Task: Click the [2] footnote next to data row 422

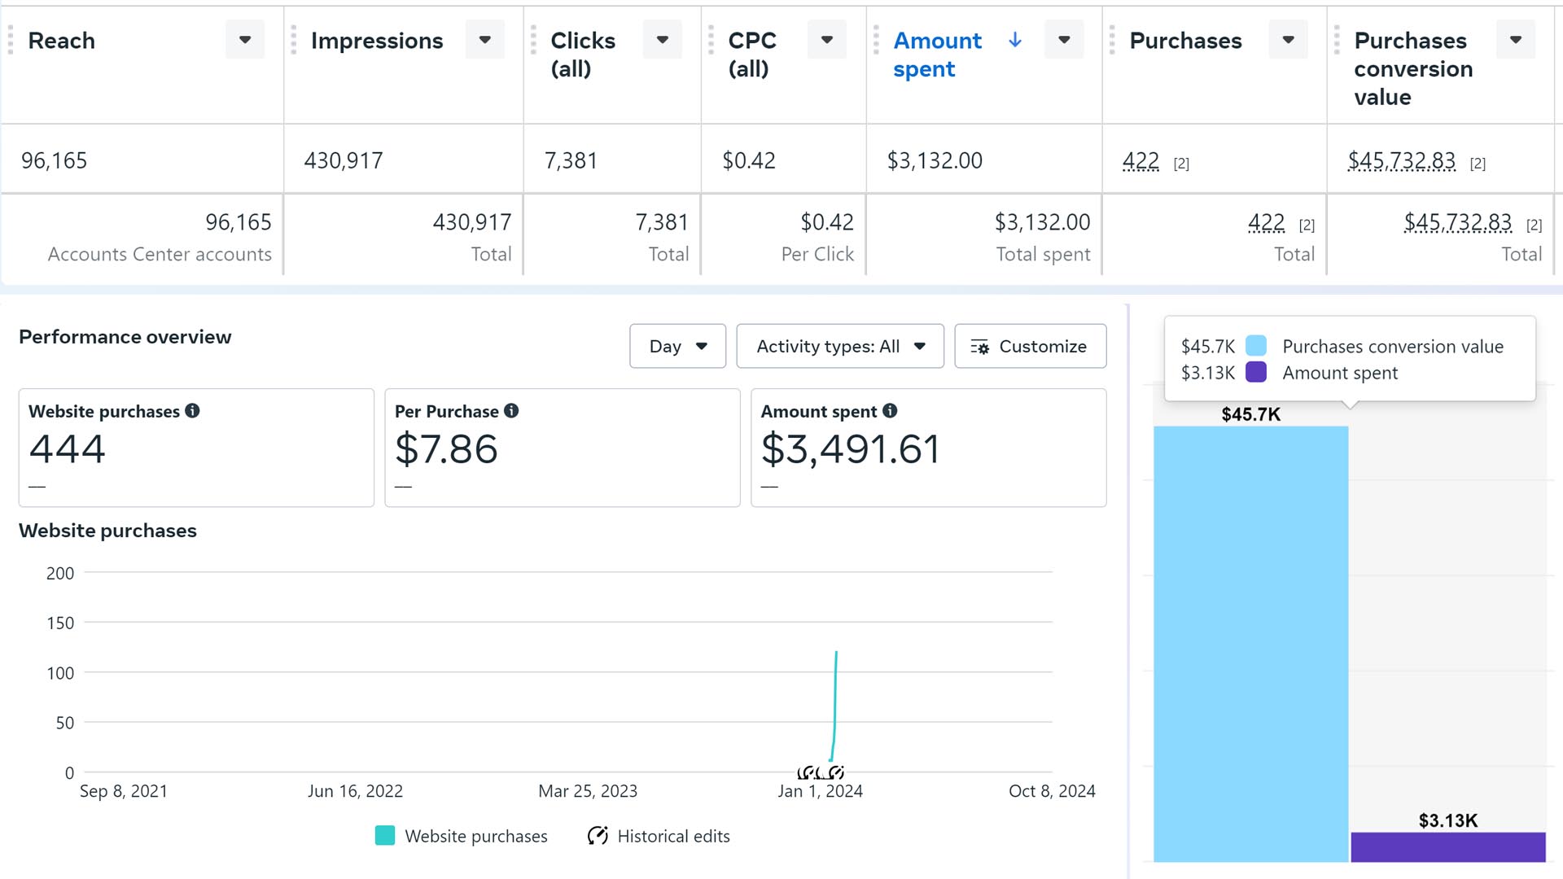Action: coord(1181,164)
